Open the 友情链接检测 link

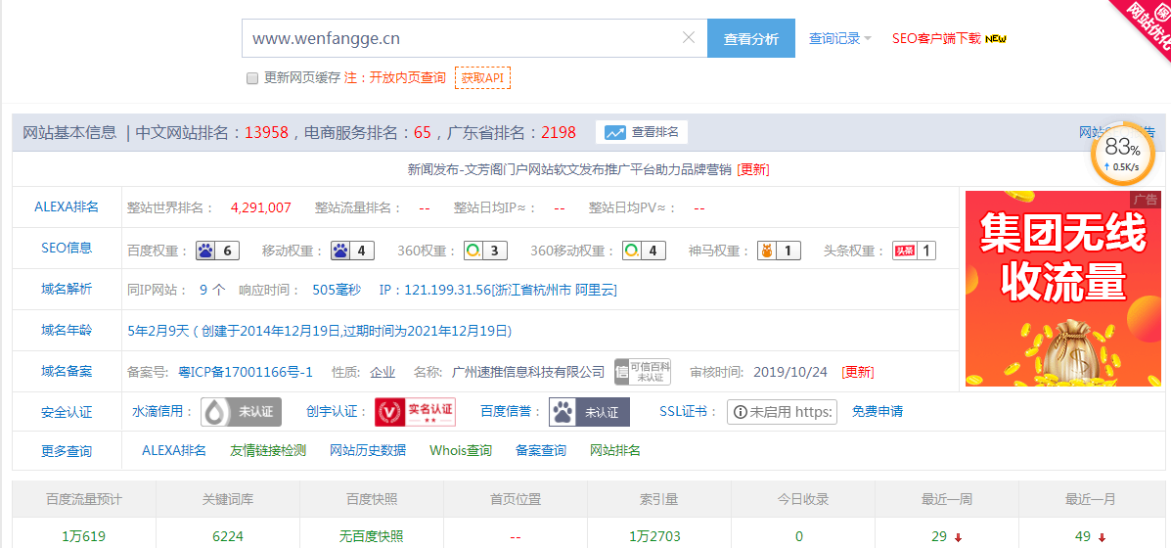267,450
